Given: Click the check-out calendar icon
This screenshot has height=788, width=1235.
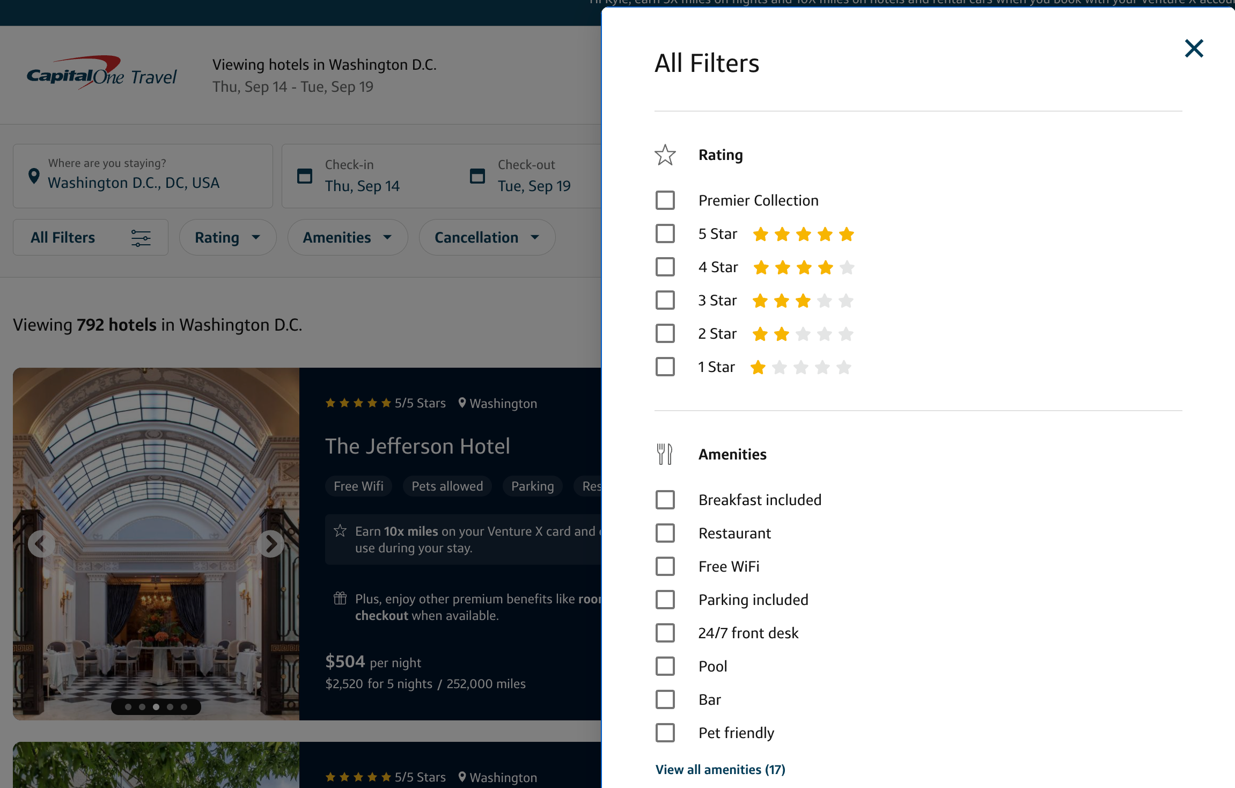Looking at the screenshot, I should click(477, 174).
